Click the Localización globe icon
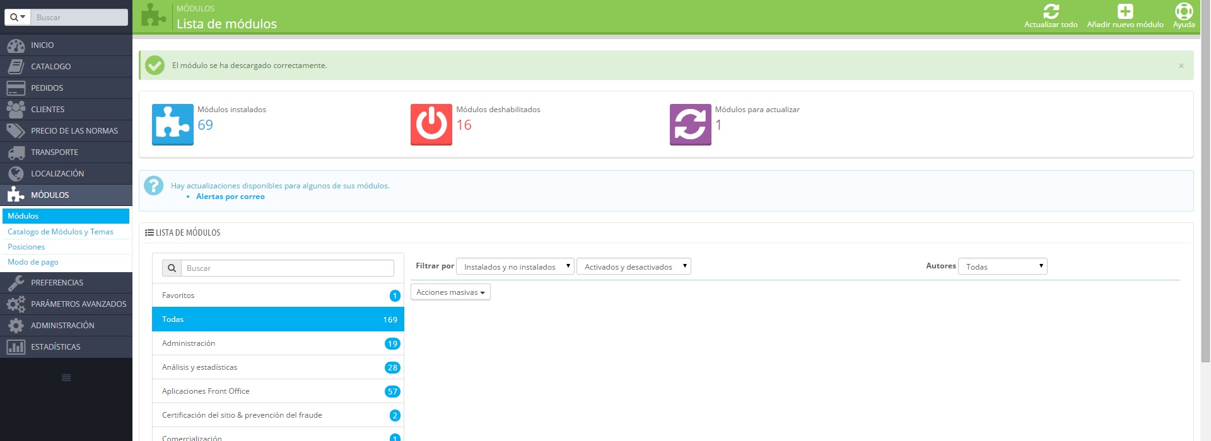This screenshot has width=1211, height=441. (x=16, y=174)
